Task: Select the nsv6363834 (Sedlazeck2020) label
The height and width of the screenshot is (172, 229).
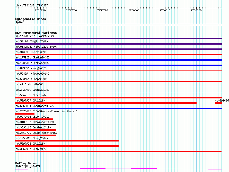Action: click(36, 106)
